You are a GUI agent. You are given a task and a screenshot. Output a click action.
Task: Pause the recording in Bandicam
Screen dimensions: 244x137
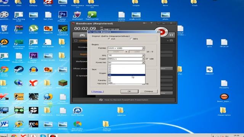[x=171, y=35]
